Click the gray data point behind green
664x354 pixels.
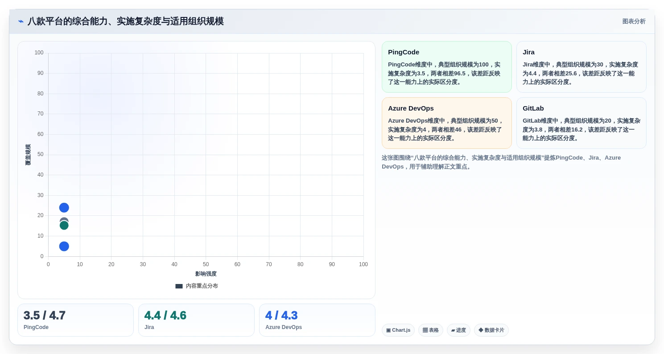coord(64,219)
